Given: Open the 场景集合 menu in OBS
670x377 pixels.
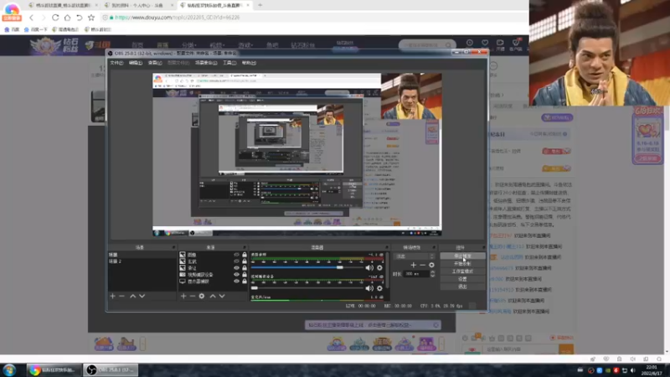Looking at the screenshot, I should [206, 63].
